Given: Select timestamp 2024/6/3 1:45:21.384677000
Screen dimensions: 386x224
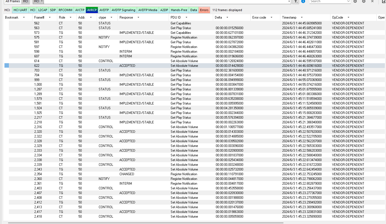Looking at the screenshot, I should pos(302,118).
